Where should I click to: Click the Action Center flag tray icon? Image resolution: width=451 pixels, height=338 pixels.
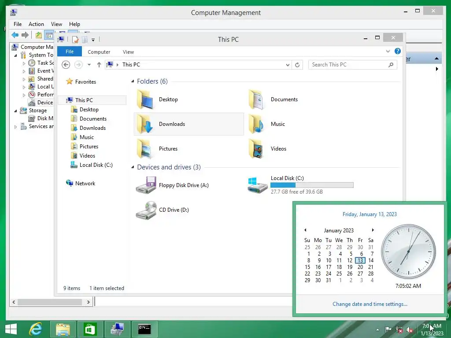(388, 329)
